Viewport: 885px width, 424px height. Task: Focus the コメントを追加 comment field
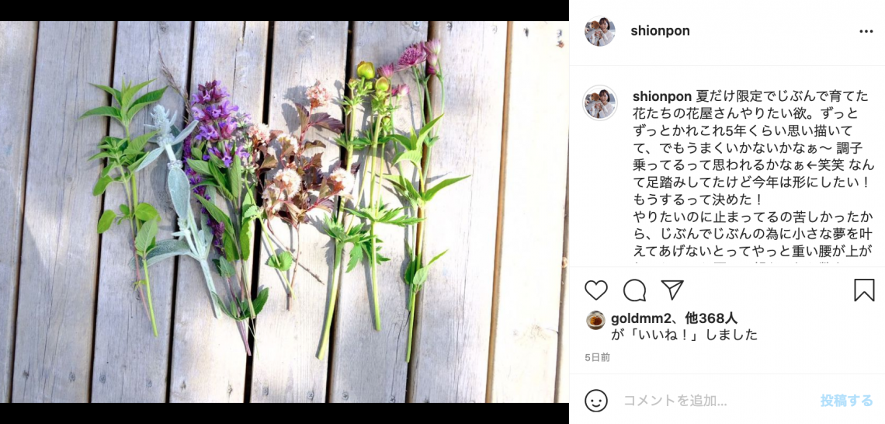[717, 401]
